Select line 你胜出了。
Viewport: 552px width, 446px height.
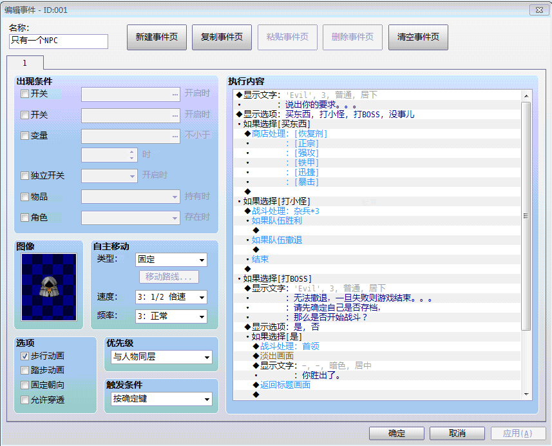(x=377, y=375)
